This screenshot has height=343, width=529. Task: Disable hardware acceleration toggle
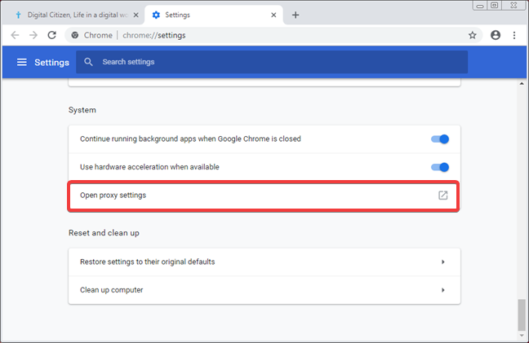click(440, 167)
